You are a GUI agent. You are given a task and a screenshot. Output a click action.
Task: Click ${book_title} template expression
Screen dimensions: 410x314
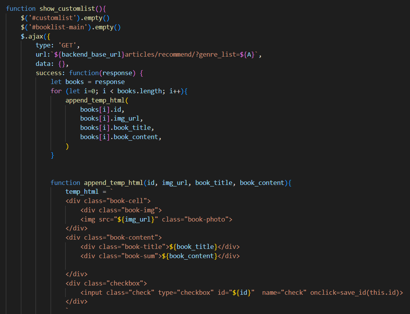click(x=193, y=247)
